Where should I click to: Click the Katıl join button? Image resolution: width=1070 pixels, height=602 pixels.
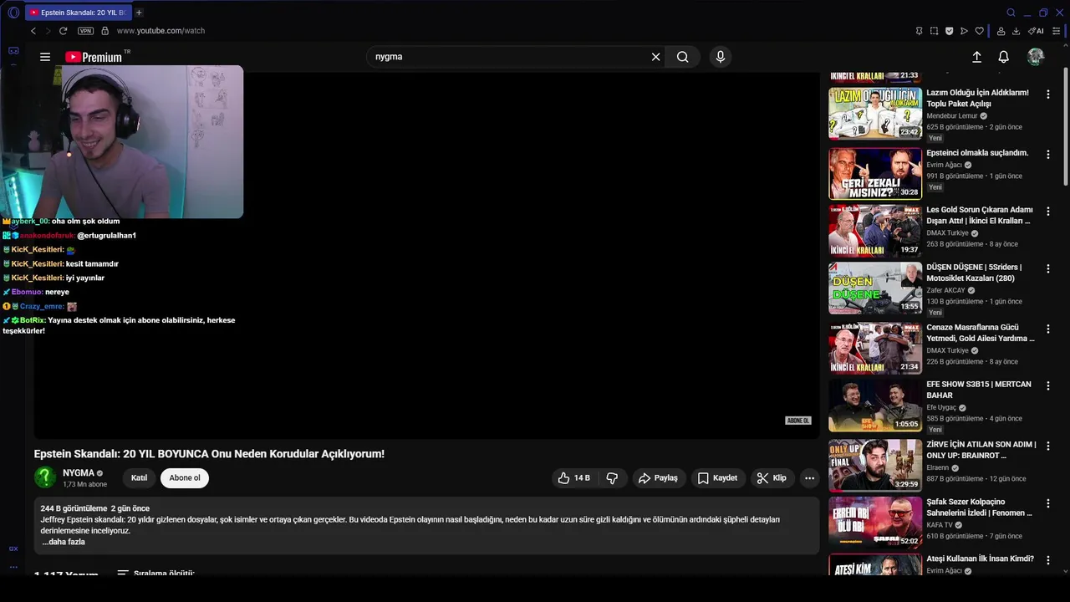pos(139,478)
